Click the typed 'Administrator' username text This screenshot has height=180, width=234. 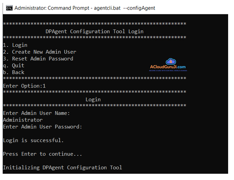click(x=23, y=120)
